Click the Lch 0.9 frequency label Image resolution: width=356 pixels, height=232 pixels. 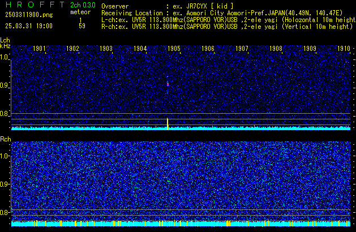[5, 85]
